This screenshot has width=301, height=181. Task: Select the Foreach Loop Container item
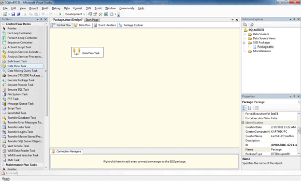[22, 38]
